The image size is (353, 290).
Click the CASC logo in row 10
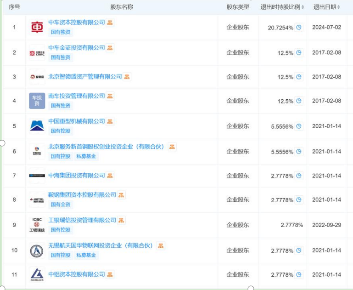click(37, 250)
